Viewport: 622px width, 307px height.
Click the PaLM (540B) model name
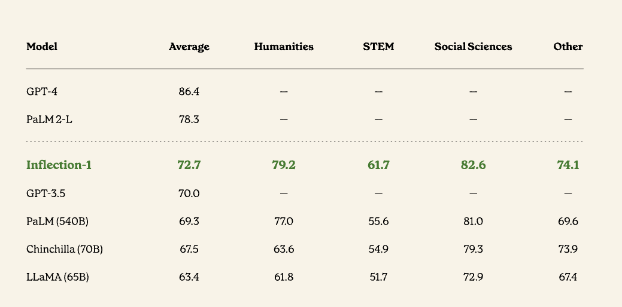click(57, 221)
